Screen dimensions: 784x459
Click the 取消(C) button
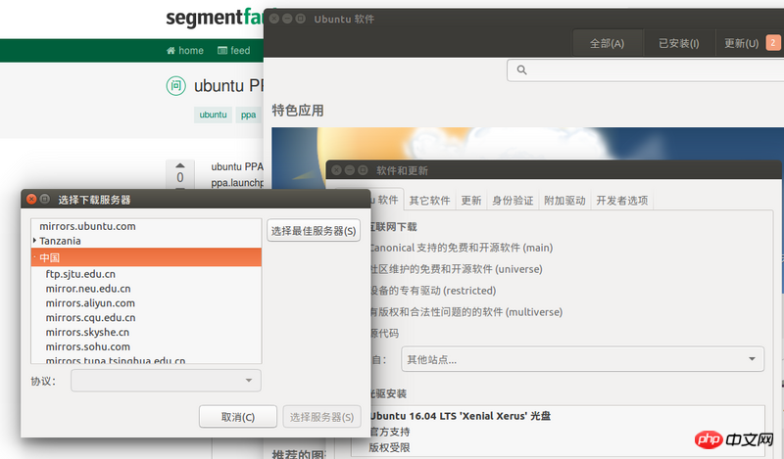point(238,417)
